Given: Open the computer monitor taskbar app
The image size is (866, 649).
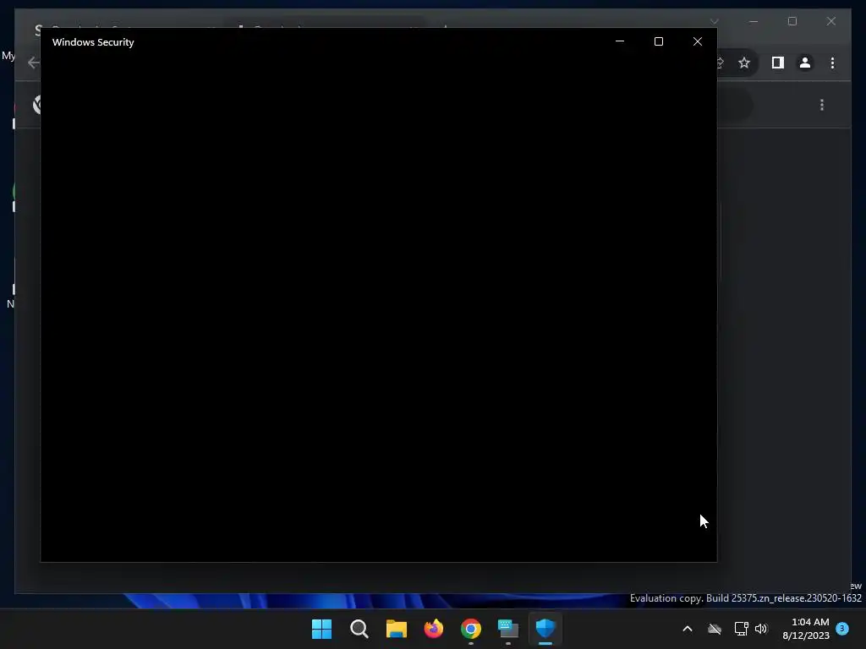Looking at the screenshot, I should pos(508,629).
